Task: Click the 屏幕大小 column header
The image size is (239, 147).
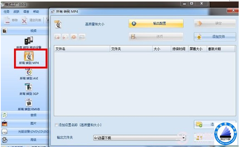Action: pos(197,49)
